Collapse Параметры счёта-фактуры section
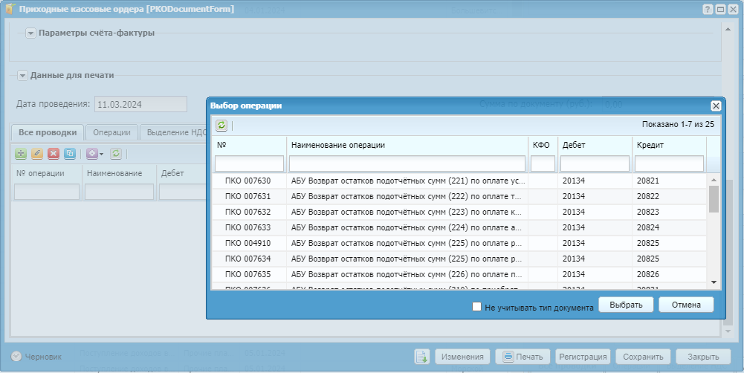744x373 pixels. (x=30, y=33)
